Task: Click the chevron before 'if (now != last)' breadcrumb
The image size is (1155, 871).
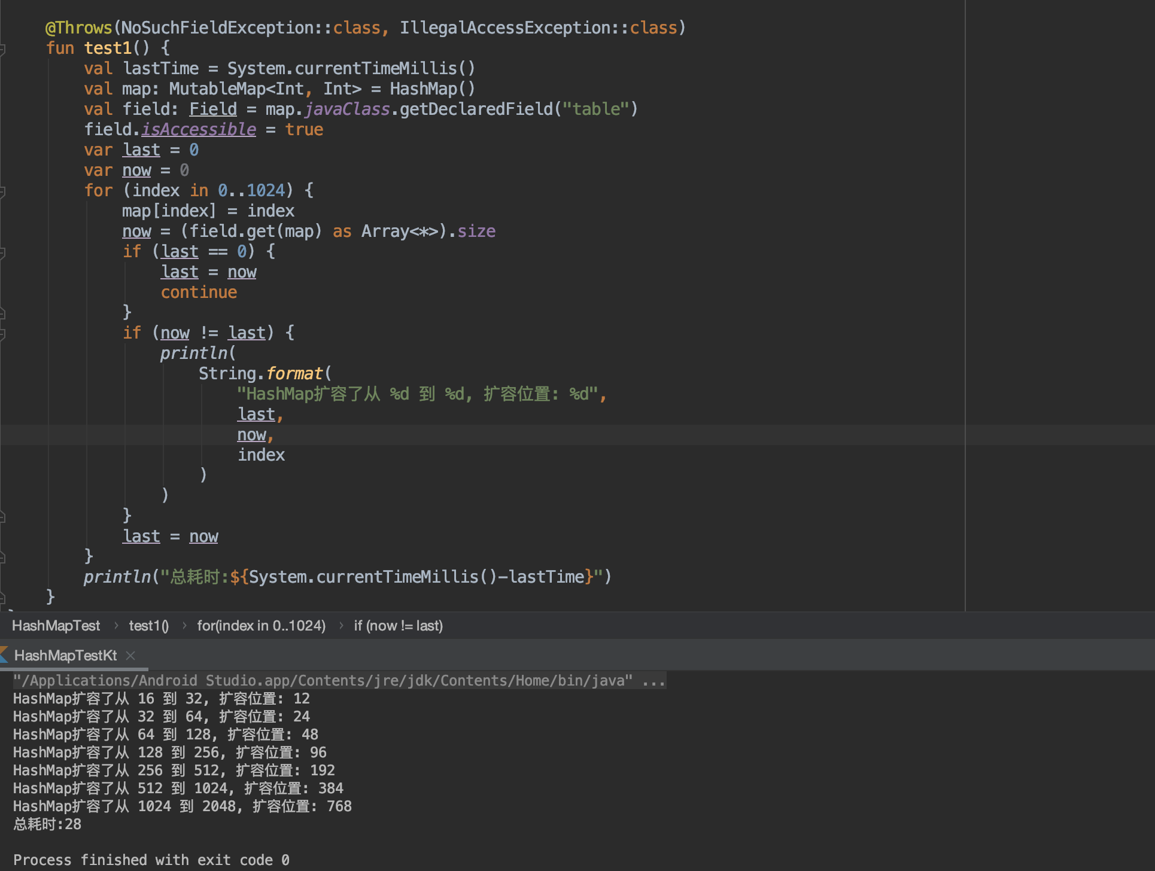Action: 341,626
